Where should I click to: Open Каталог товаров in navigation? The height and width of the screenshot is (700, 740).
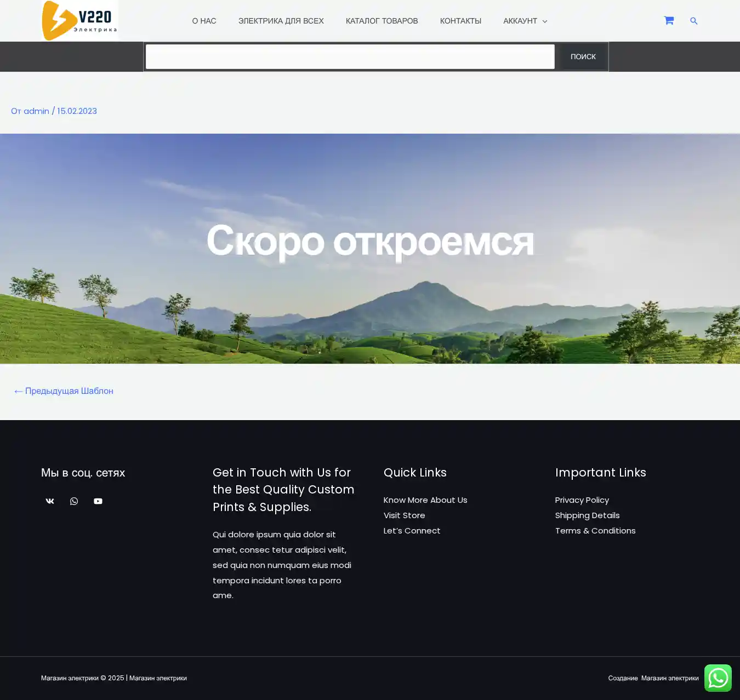tap(382, 21)
